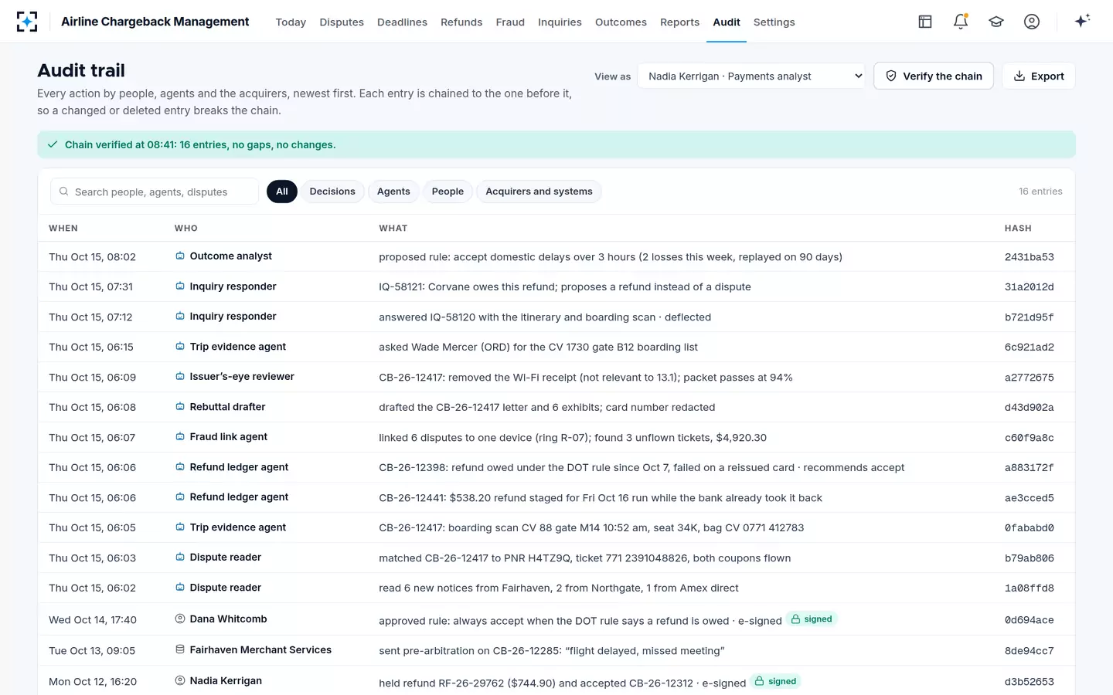The image size is (1113, 695).
Task: Open the Refunds tab
Action: coord(461,22)
